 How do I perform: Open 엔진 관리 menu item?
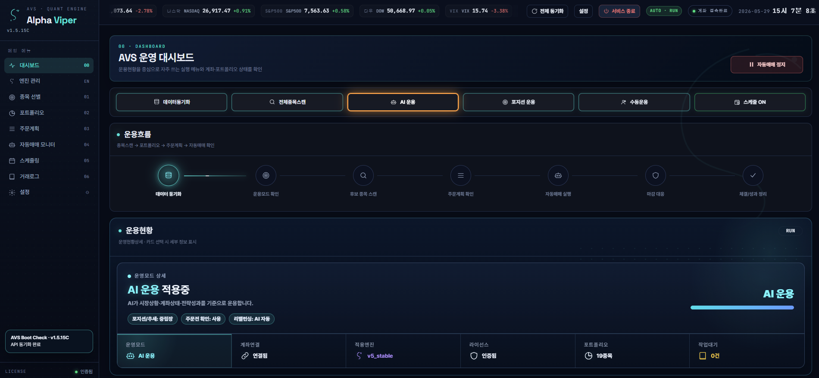pos(49,81)
